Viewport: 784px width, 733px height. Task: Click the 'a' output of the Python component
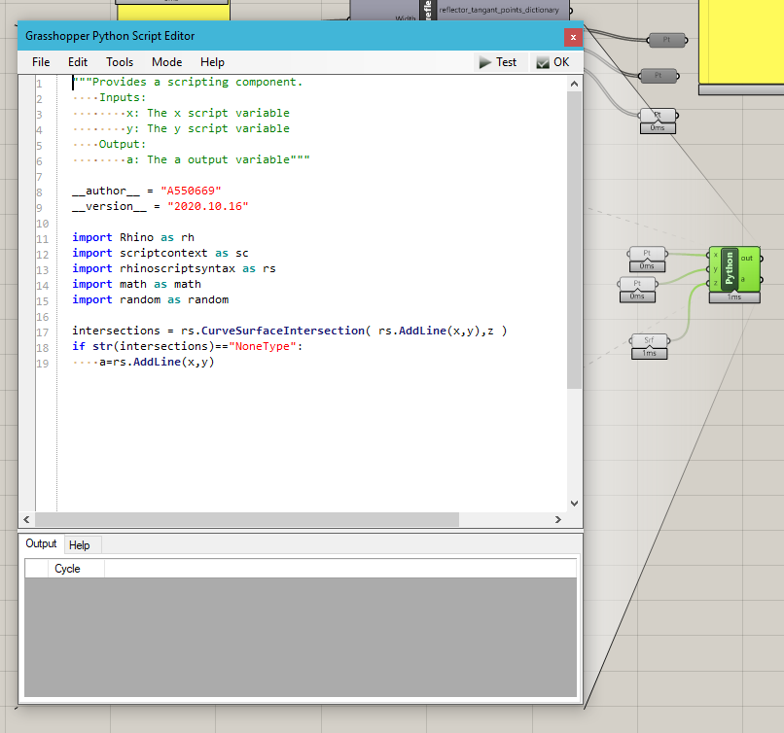point(744,279)
